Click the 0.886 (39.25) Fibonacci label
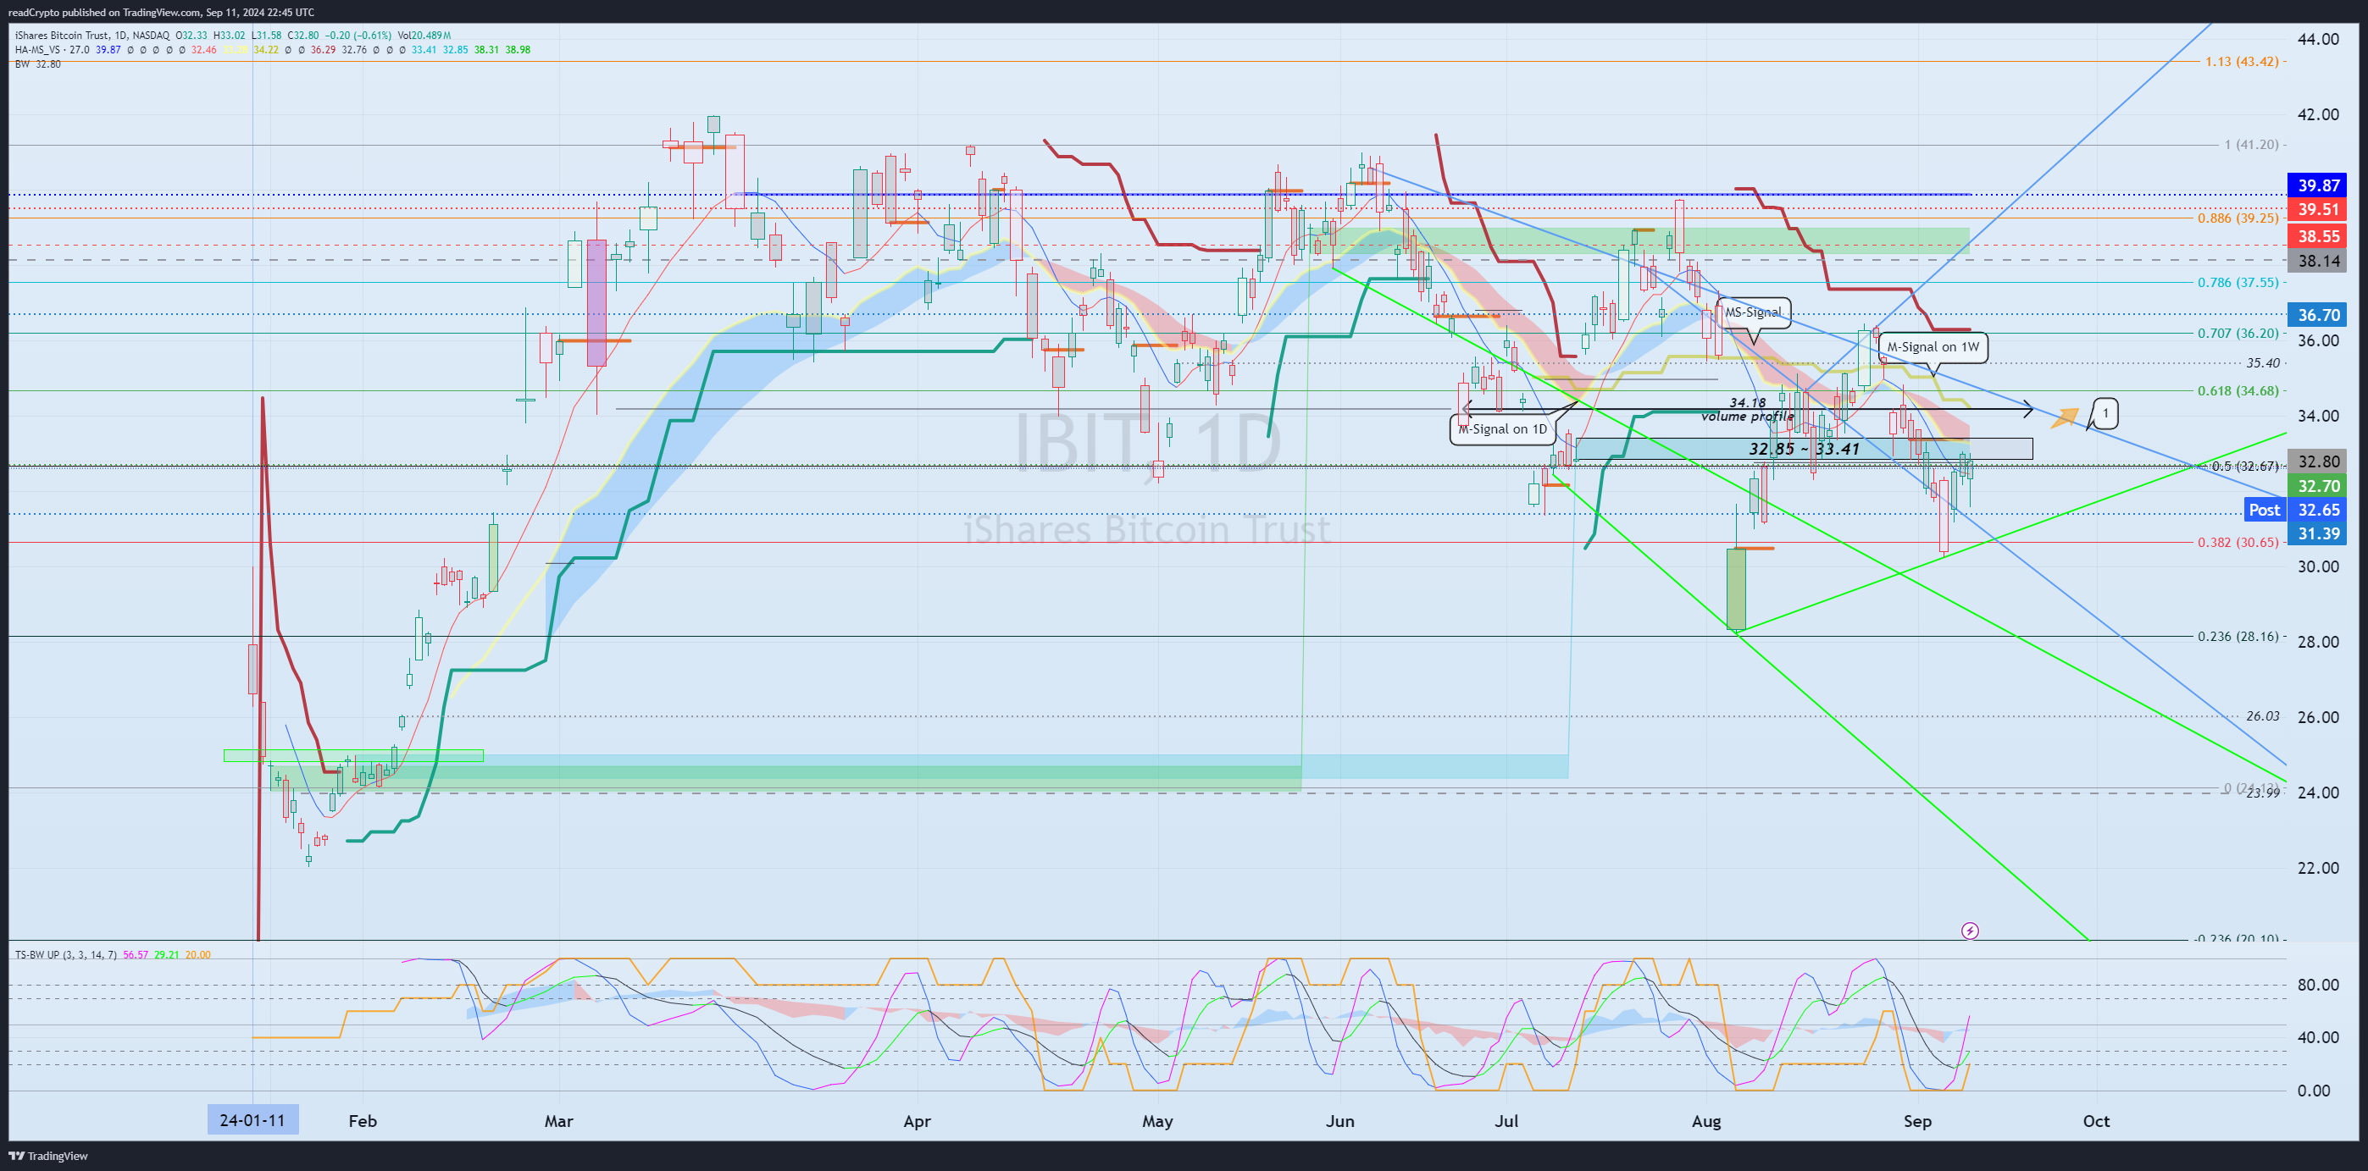Screen dimensions: 2368x1171 point(2238,218)
